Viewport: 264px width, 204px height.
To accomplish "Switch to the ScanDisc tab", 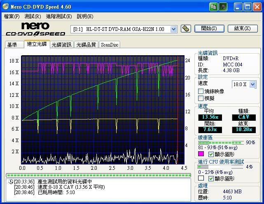I will pyautogui.click(x=110, y=45).
